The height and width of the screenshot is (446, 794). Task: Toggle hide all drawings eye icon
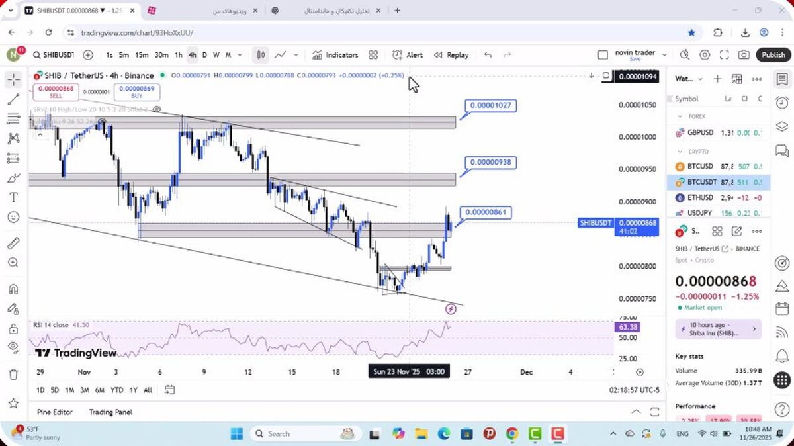coord(13,347)
